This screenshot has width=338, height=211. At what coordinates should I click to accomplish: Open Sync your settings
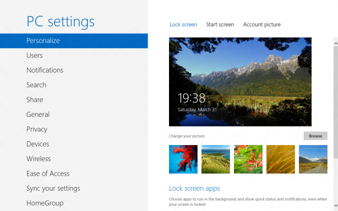pos(53,188)
